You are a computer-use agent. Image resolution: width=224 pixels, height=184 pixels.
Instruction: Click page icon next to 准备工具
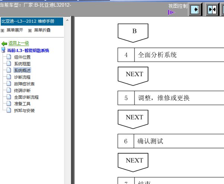pyautogui.click(x=9, y=103)
